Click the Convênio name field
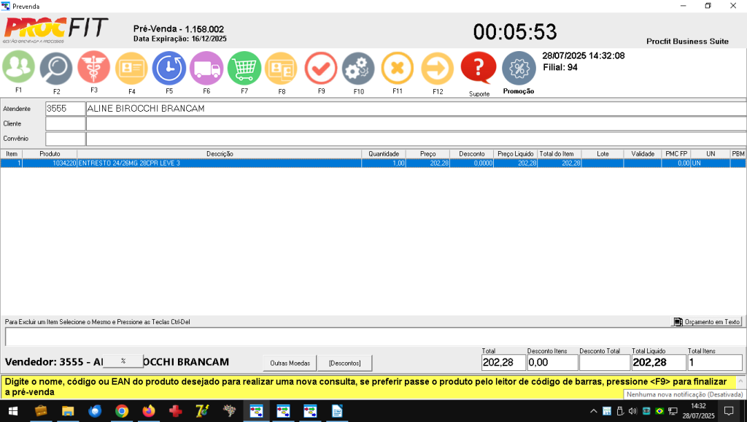This screenshot has height=422, width=747. (x=416, y=139)
